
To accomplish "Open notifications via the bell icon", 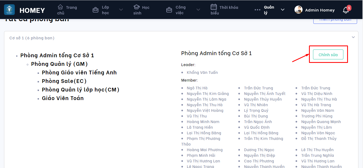I will (x=346, y=10).
